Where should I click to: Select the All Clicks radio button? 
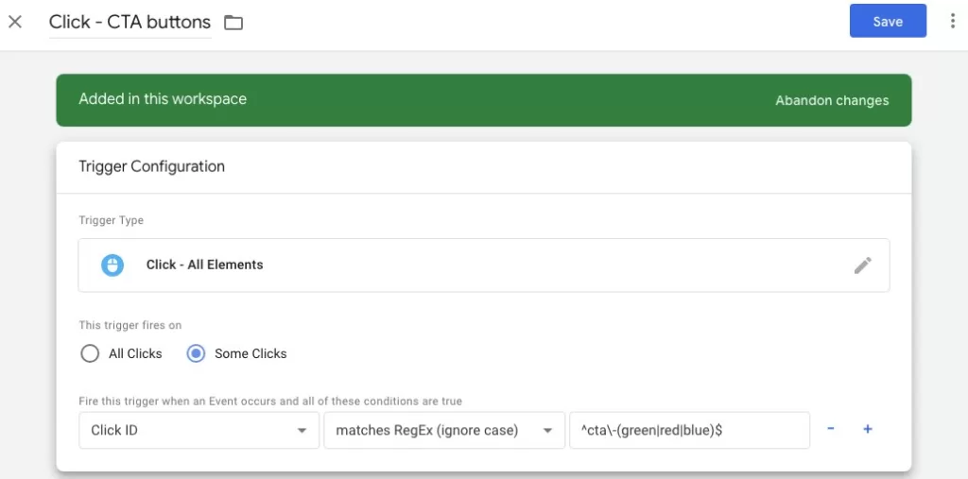tap(90, 353)
